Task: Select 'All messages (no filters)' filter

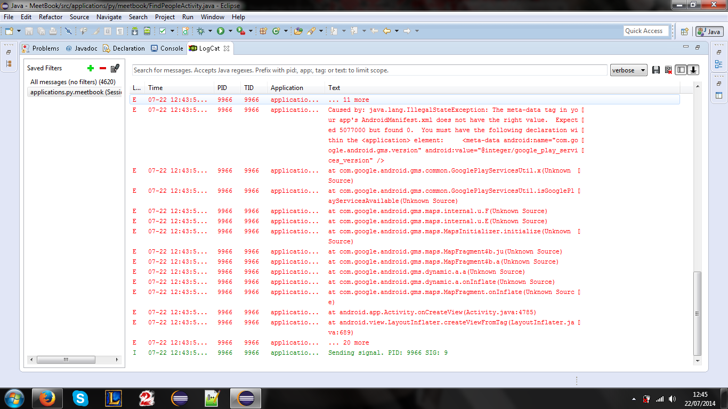Action: (x=73, y=82)
